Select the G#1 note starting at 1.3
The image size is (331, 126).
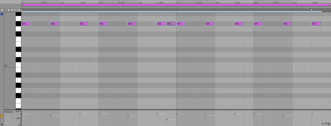click(103, 24)
